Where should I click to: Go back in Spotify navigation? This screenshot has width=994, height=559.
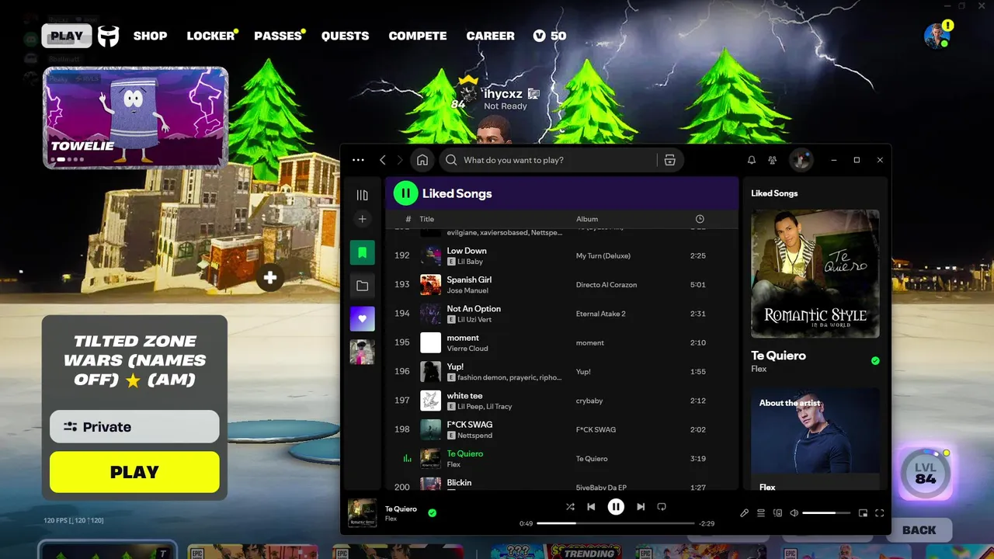pyautogui.click(x=383, y=160)
